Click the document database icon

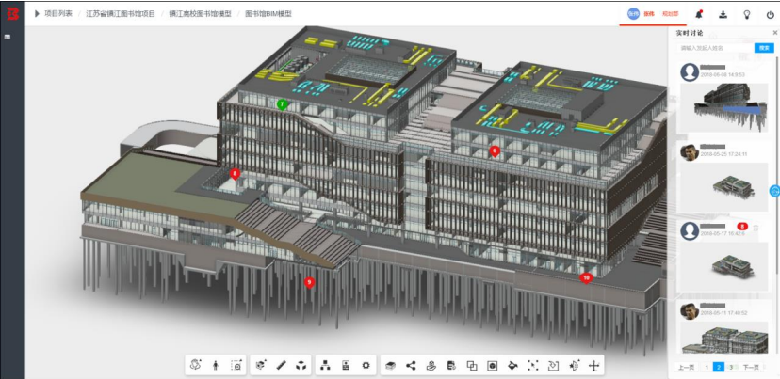451,366
